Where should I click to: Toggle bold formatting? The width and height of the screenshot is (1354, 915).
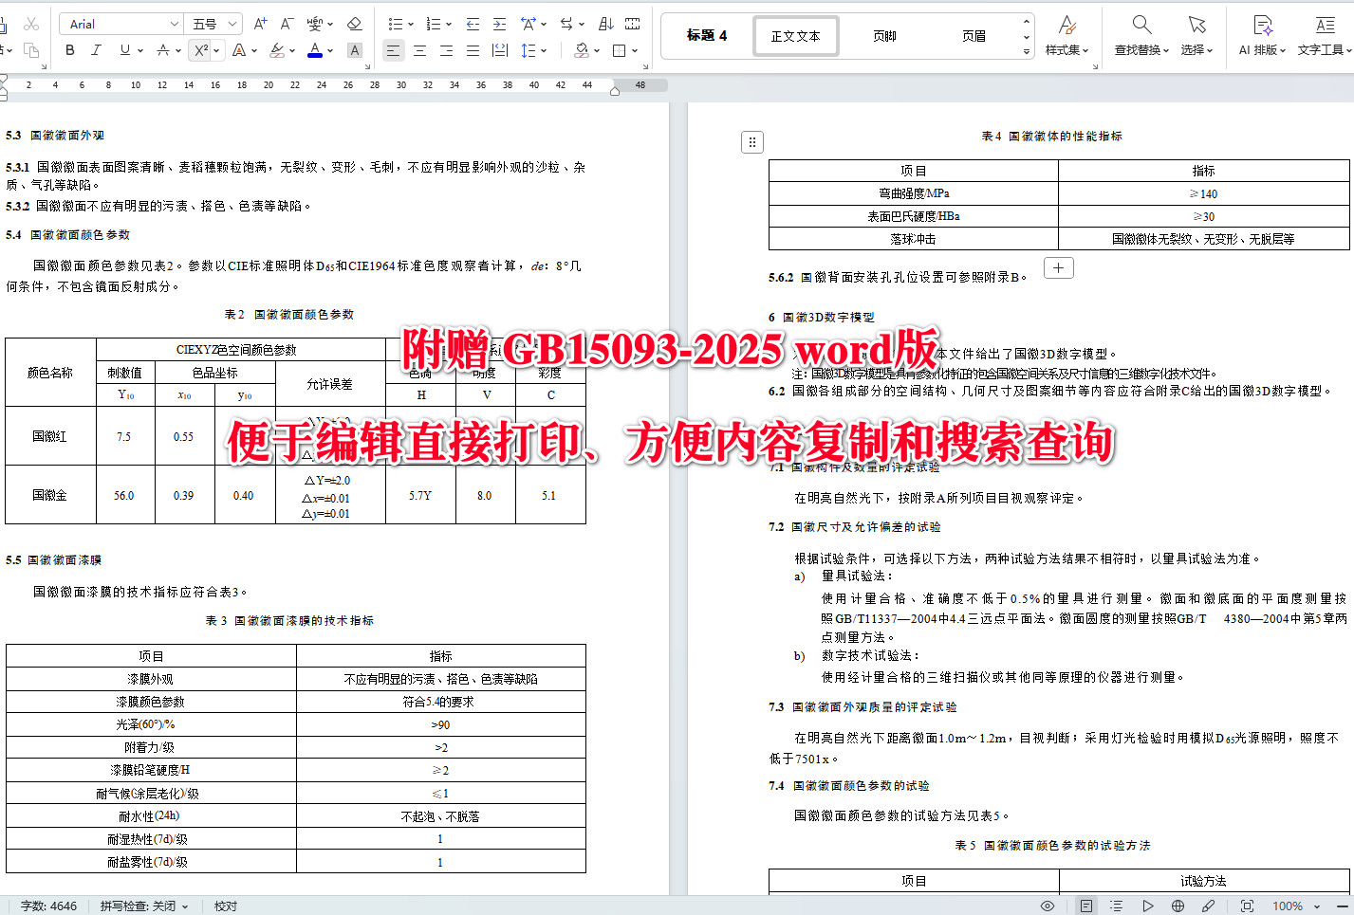tap(69, 50)
